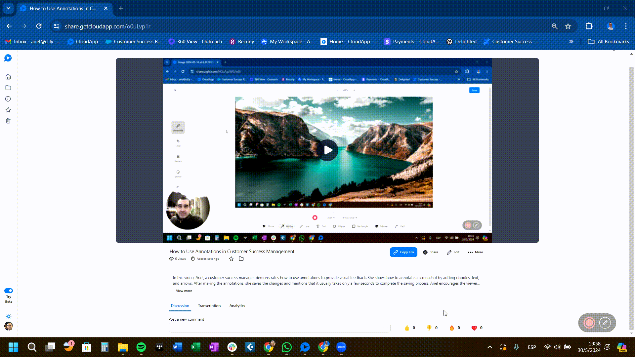React with thumbs up
Viewport: 635px width, 357px height.
coord(406,328)
